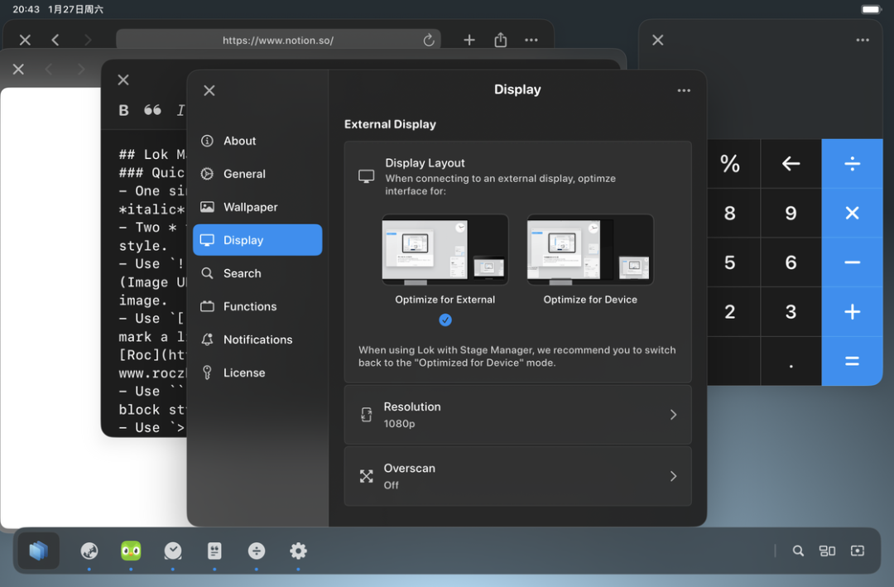Image resolution: width=894 pixels, height=587 pixels.
Task: Launch the green owl app in dock
Action: tap(131, 551)
